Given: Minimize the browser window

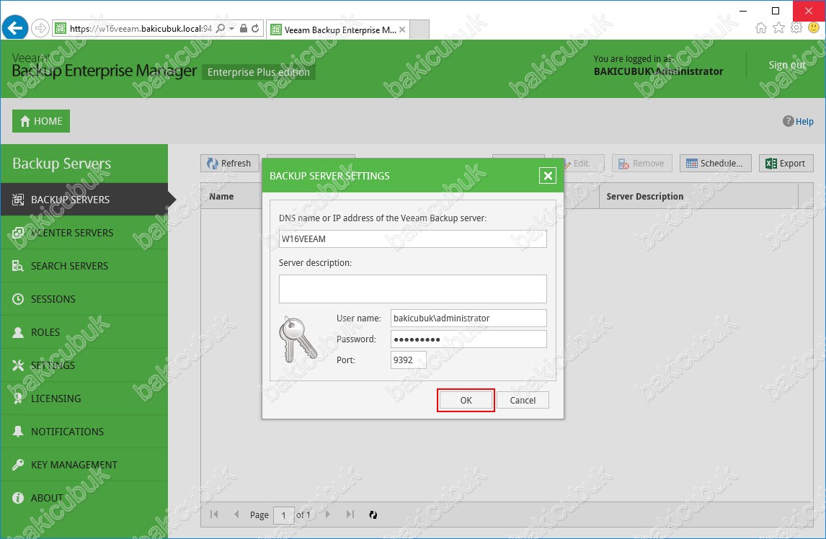Looking at the screenshot, I should 743,11.
